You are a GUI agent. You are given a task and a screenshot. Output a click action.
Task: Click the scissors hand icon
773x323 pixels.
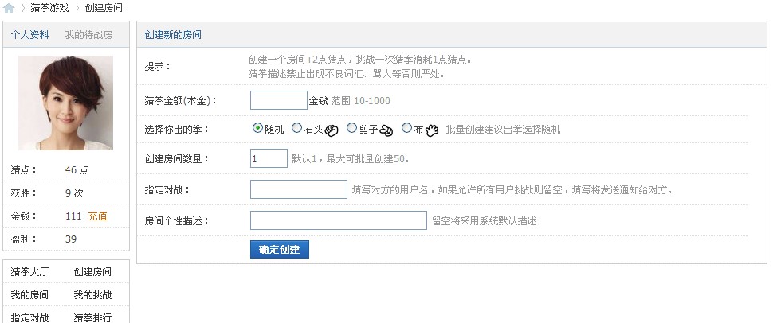pyautogui.click(x=387, y=130)
